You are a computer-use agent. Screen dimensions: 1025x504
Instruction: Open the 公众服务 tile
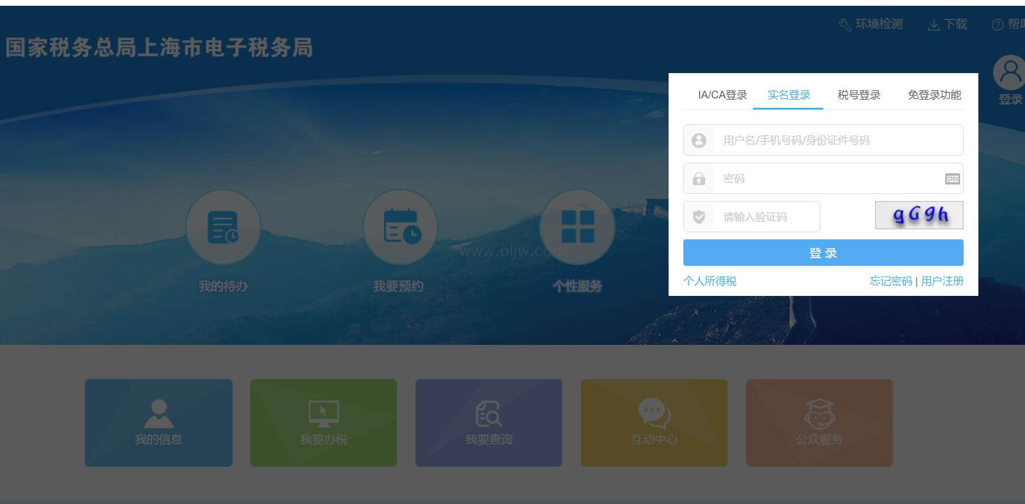pos(819,423)
